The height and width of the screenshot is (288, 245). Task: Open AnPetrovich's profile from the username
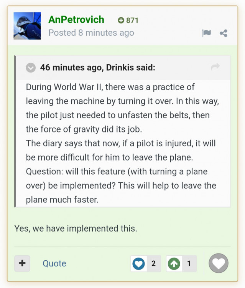tap(76, 20)
